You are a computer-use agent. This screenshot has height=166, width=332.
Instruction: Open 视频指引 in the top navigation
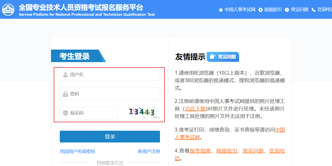273,10
